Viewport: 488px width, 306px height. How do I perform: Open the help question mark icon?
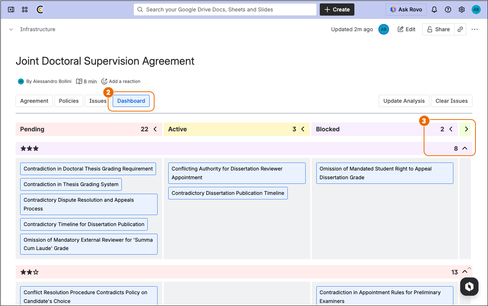pos(448,10)
